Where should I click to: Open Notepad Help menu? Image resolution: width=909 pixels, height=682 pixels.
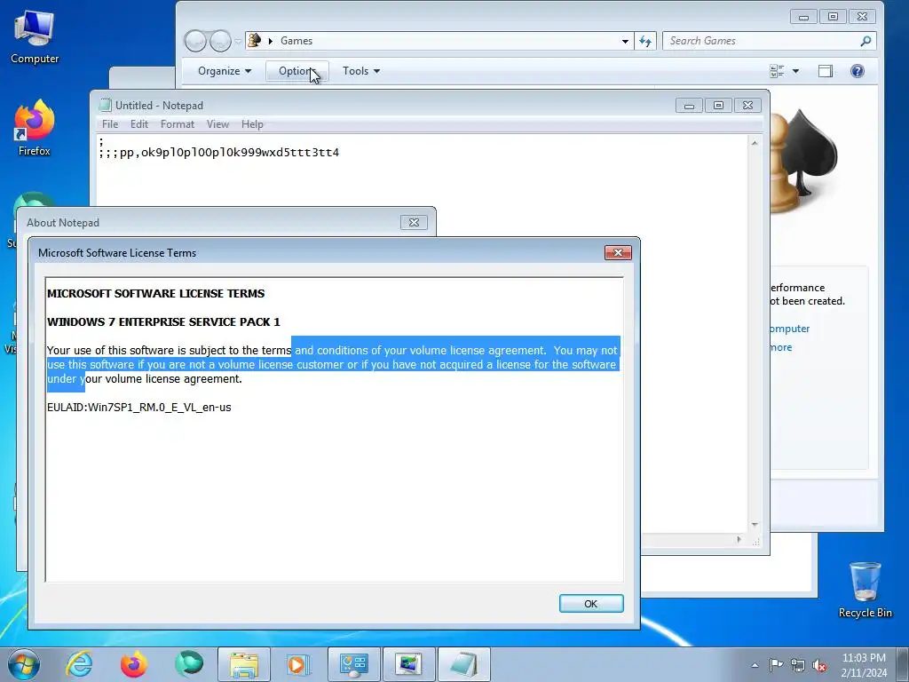[252, 124]
